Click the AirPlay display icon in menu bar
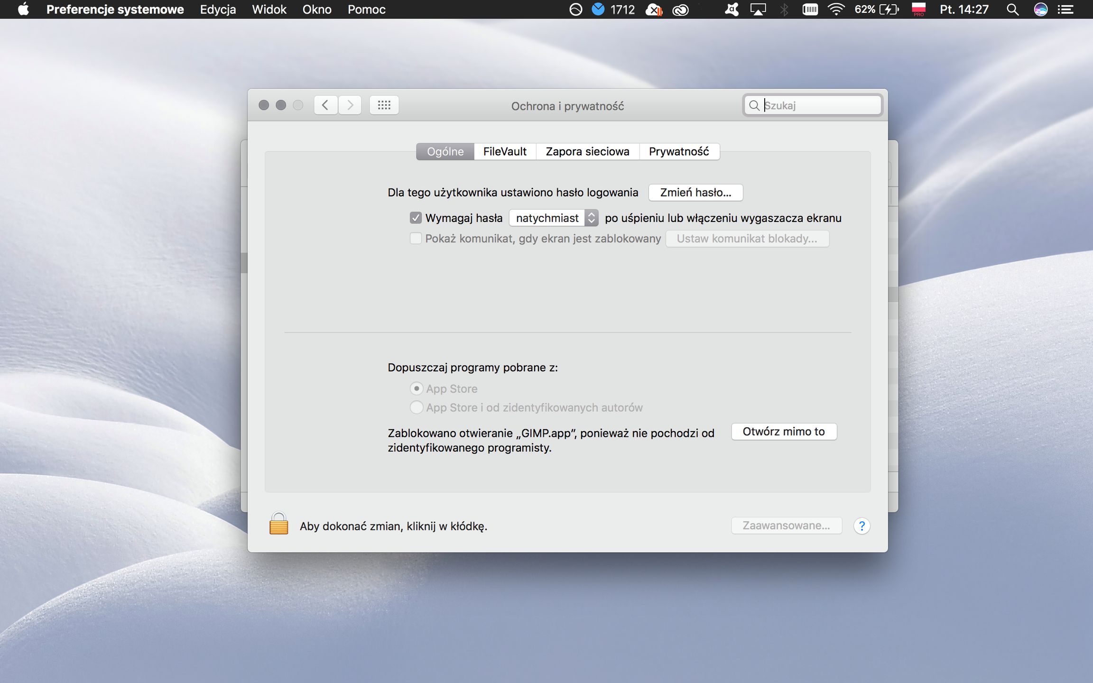The image size is (1093, 683). 758,9
